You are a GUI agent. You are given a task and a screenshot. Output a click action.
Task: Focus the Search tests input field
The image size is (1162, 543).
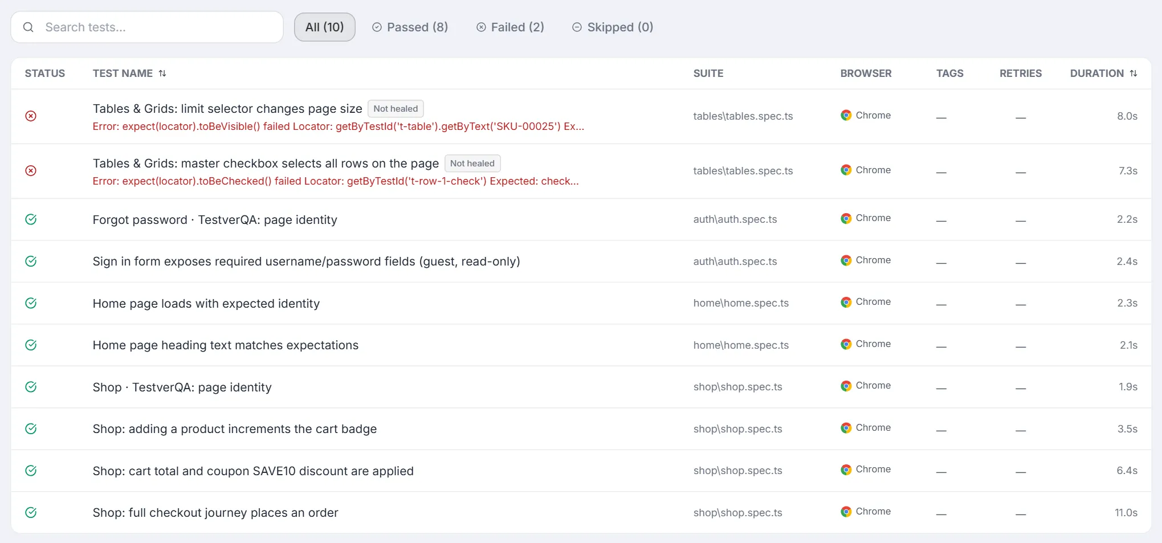click(x=147, y=27)
